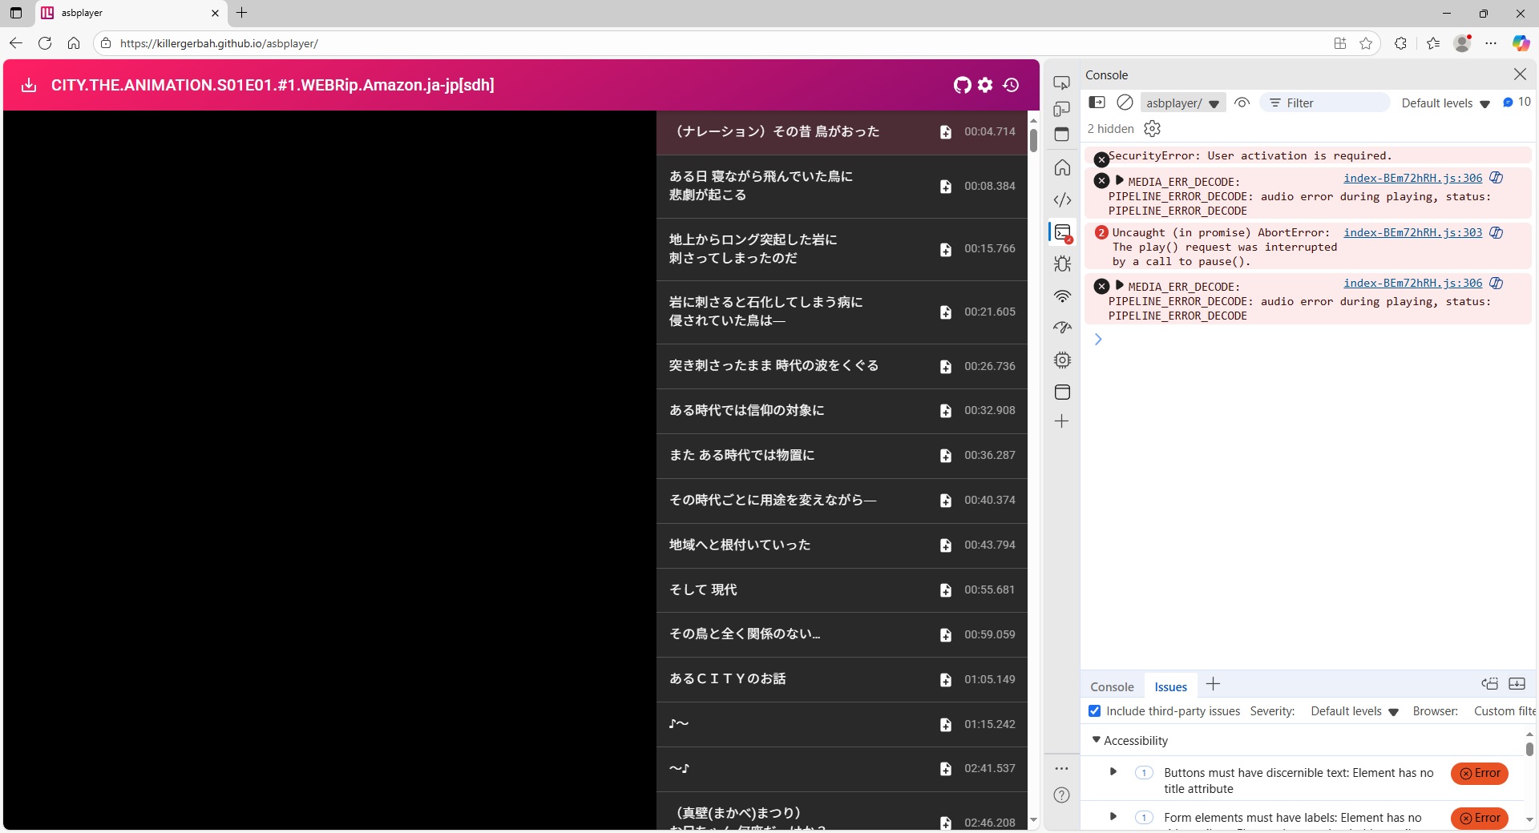Copy subtitle at 00:15.766

[x=946, y=250]
